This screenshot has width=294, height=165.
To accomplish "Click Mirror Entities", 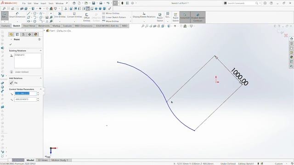I will point(111,13).
